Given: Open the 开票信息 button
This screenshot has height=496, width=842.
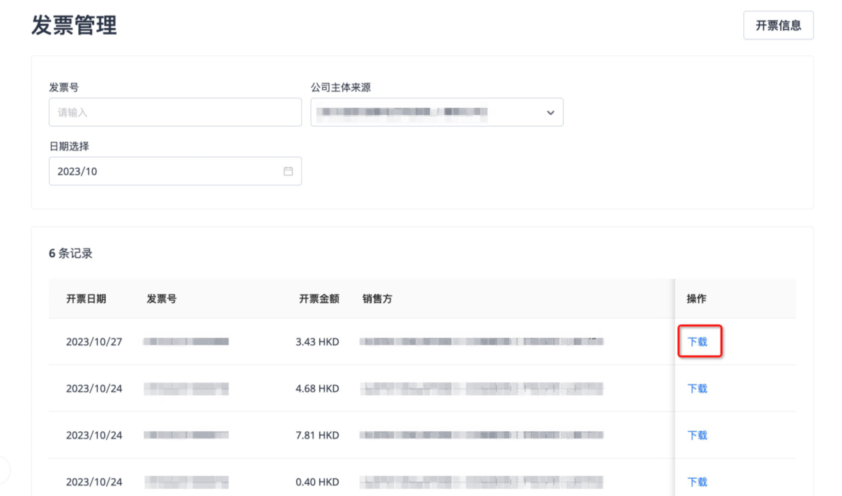Looking at the screenshot, I should point(778,25).
